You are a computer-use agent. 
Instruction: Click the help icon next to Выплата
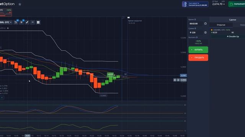[x=197, y=37]
